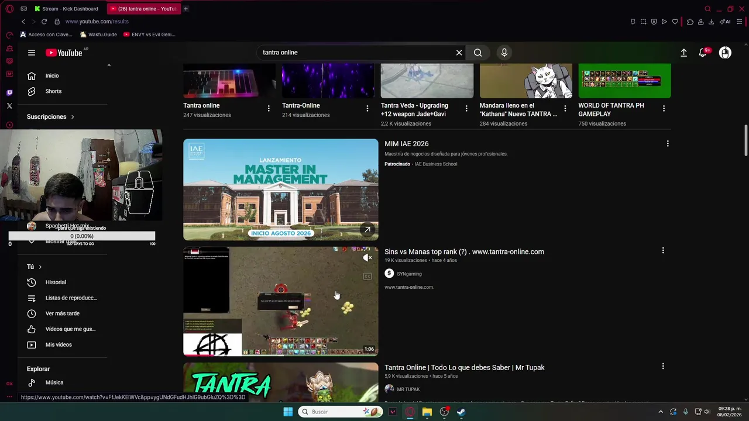749x421 pixels.
Task: Toggle subtitles on video preview
Action: pyautogui.click(x=367, y=277)
